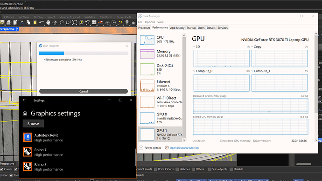Open the Options menu in Task Manager
This screenshot has width=322, height=181.
coord(150,22)
